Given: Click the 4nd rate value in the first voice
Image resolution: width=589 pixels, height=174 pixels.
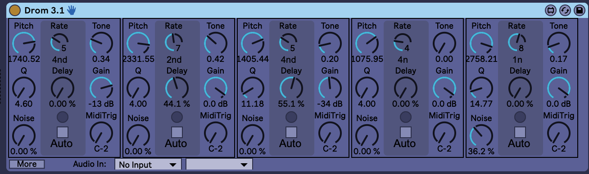Looking at the screenshot, I should 59,60.
